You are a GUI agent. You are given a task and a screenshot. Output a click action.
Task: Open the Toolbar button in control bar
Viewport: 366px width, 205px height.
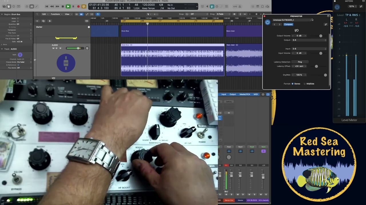click(19, 6)
